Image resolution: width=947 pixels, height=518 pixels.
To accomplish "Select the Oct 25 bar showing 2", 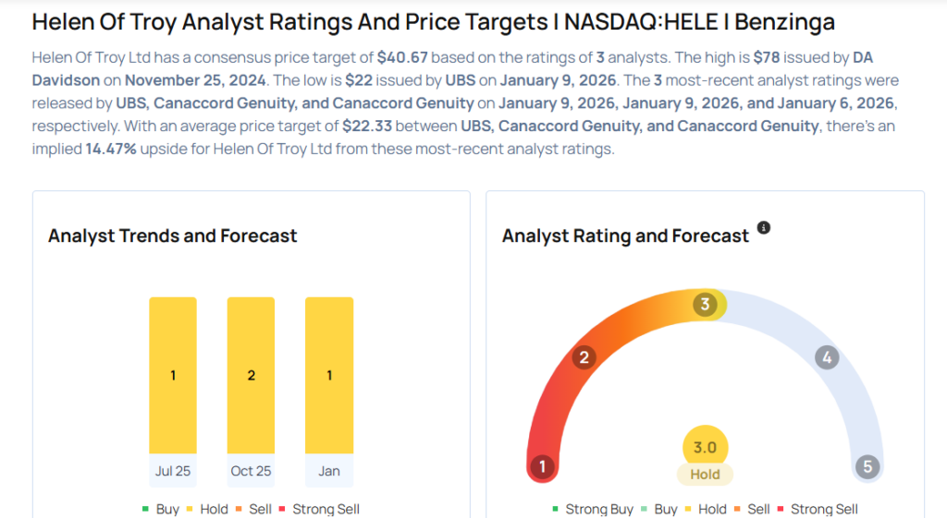I will pyautogui.click(x=251, y=376).
